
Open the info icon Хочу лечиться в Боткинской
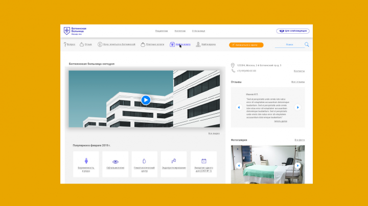pos(117,44)
